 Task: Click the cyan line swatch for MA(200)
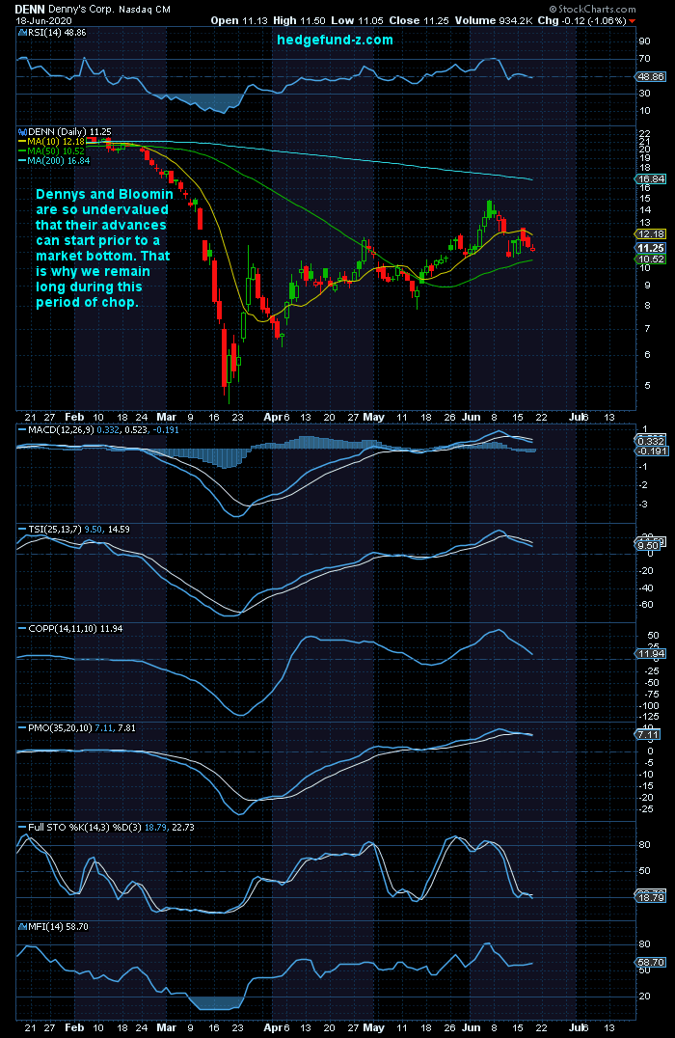(22, 160)
